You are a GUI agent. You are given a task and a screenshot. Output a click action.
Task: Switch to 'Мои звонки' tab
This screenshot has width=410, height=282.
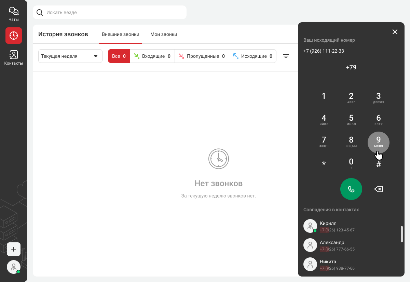coord(164,35)
